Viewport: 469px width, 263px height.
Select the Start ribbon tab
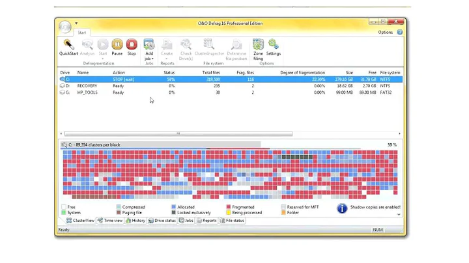[x=81, y=33]
